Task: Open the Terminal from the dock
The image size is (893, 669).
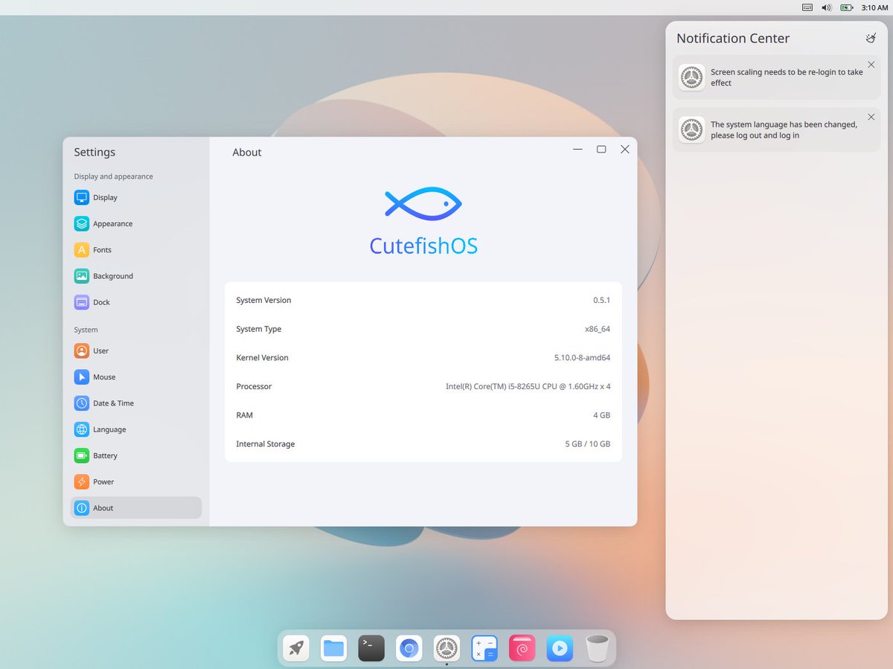Action: coord(371,648)
